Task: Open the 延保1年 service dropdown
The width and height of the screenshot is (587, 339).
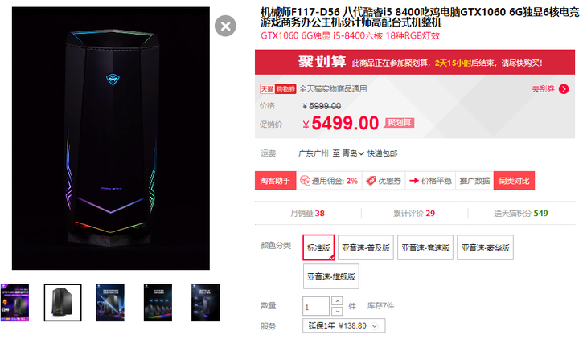Action: 343,326
